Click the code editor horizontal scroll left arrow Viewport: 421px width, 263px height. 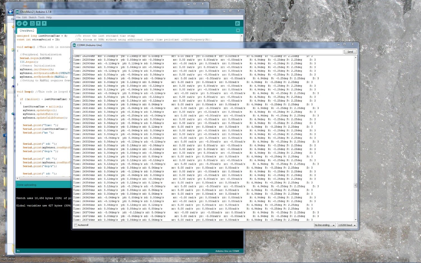(17, 178)
